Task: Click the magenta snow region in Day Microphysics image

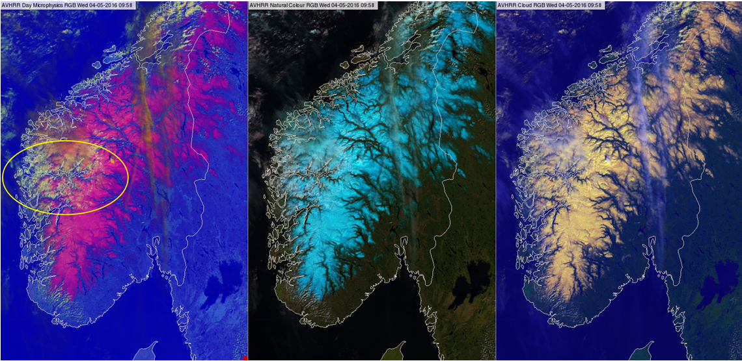Action: [85, 247]
